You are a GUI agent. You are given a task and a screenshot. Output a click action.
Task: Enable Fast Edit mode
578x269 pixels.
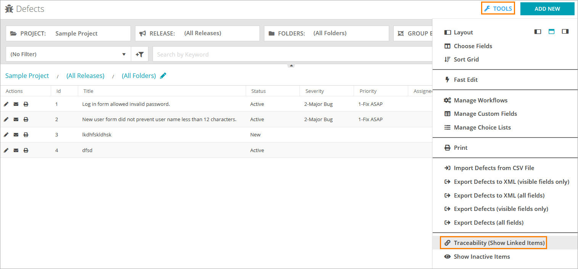click(x=465, y=79)
